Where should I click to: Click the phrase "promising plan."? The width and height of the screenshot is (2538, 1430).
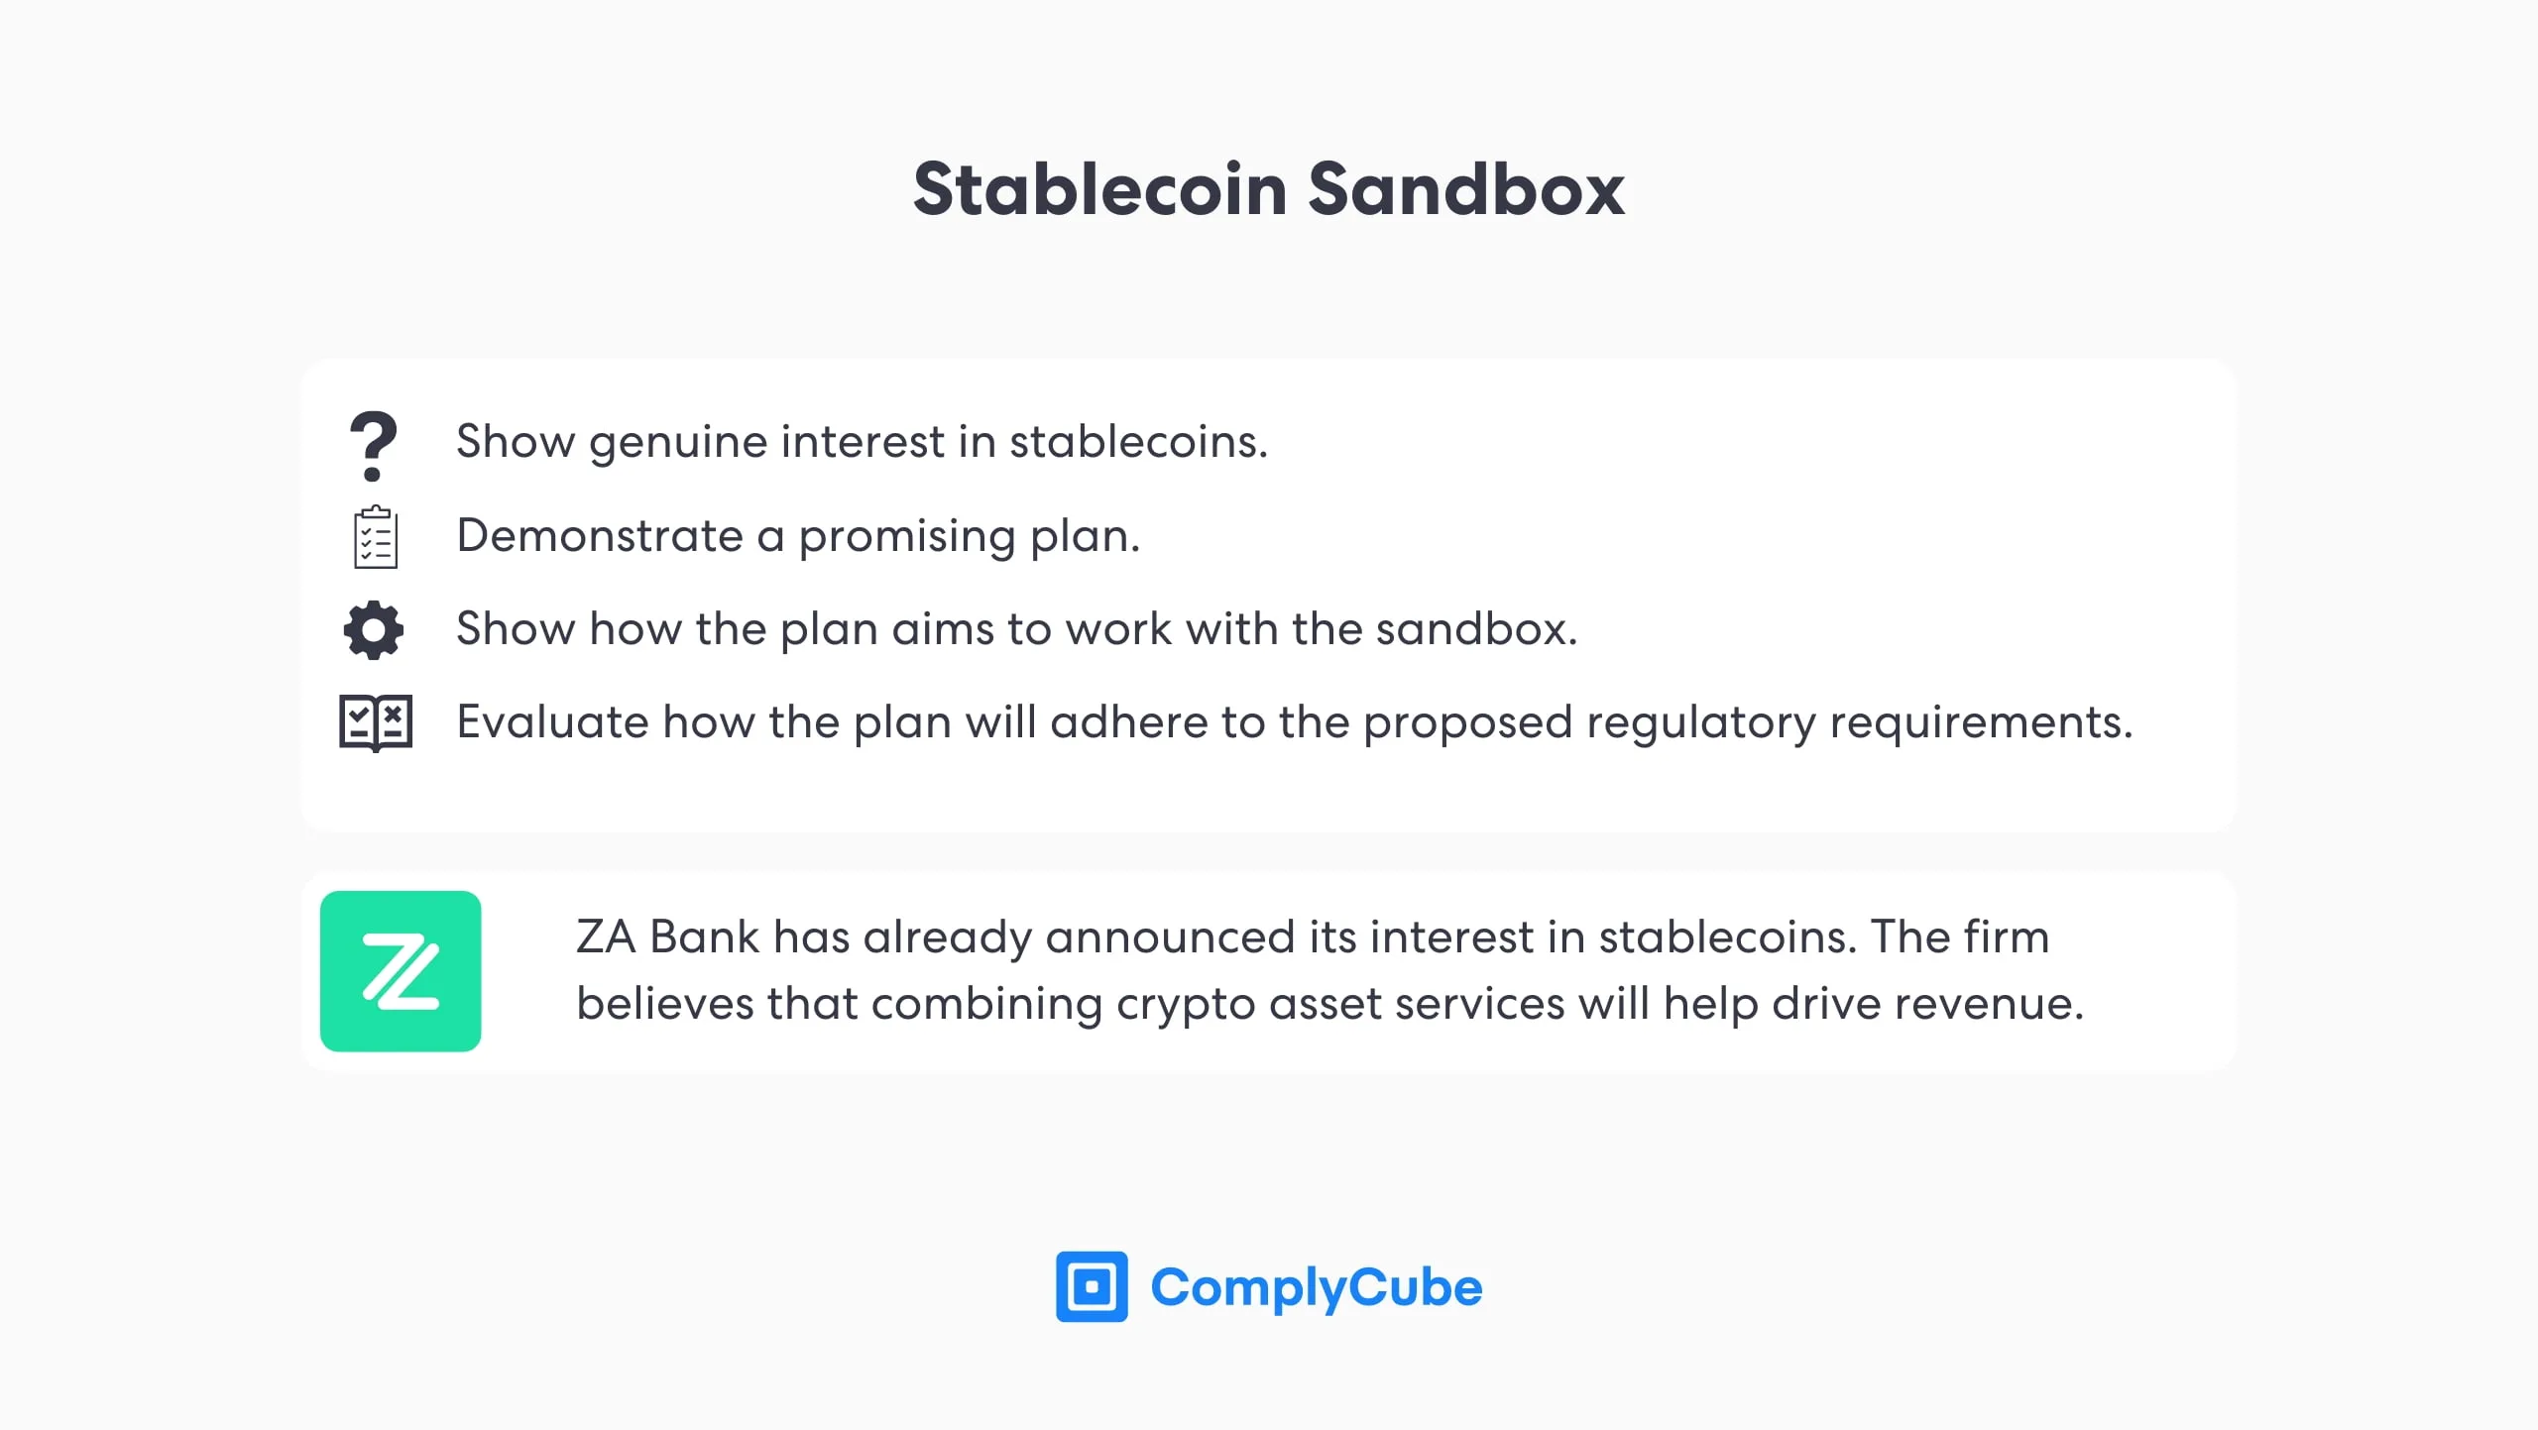970,535
